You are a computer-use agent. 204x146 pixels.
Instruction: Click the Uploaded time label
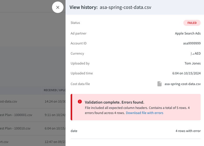pos(82,73)
